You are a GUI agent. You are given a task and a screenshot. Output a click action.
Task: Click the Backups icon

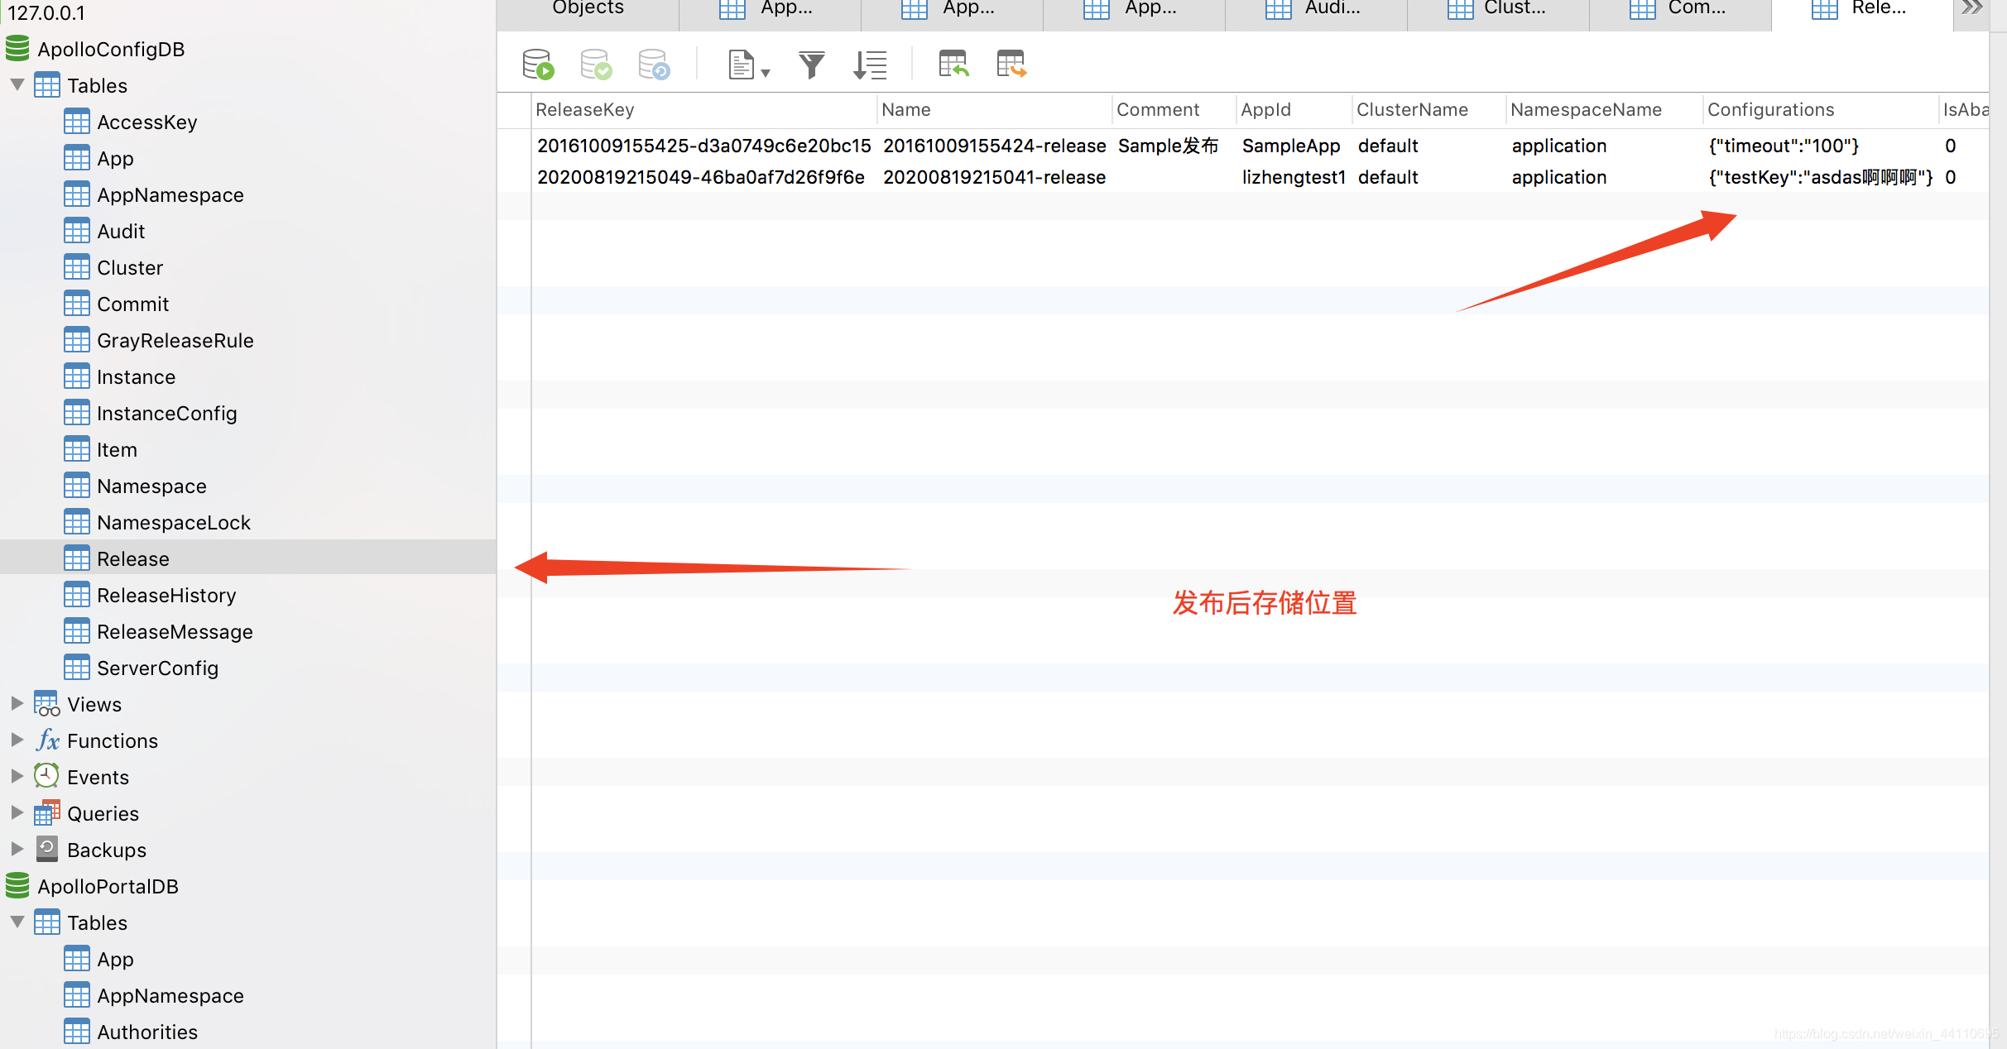click(x=47, y=850)
